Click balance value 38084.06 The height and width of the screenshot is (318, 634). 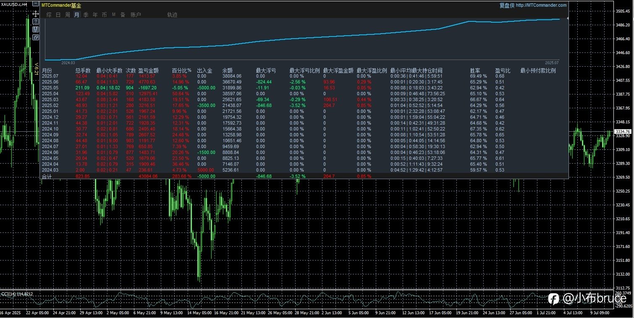click(x=232, y=76)
